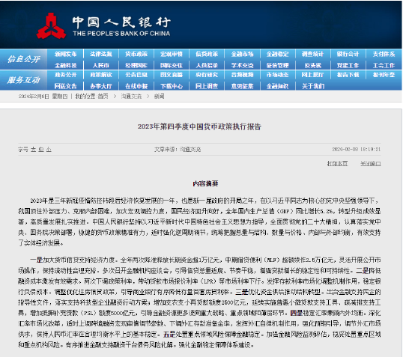412x357 pixels.
Task: Click the publish timestamp 2024-02-08
Action: pyautogui.click(x=357, y=149)
